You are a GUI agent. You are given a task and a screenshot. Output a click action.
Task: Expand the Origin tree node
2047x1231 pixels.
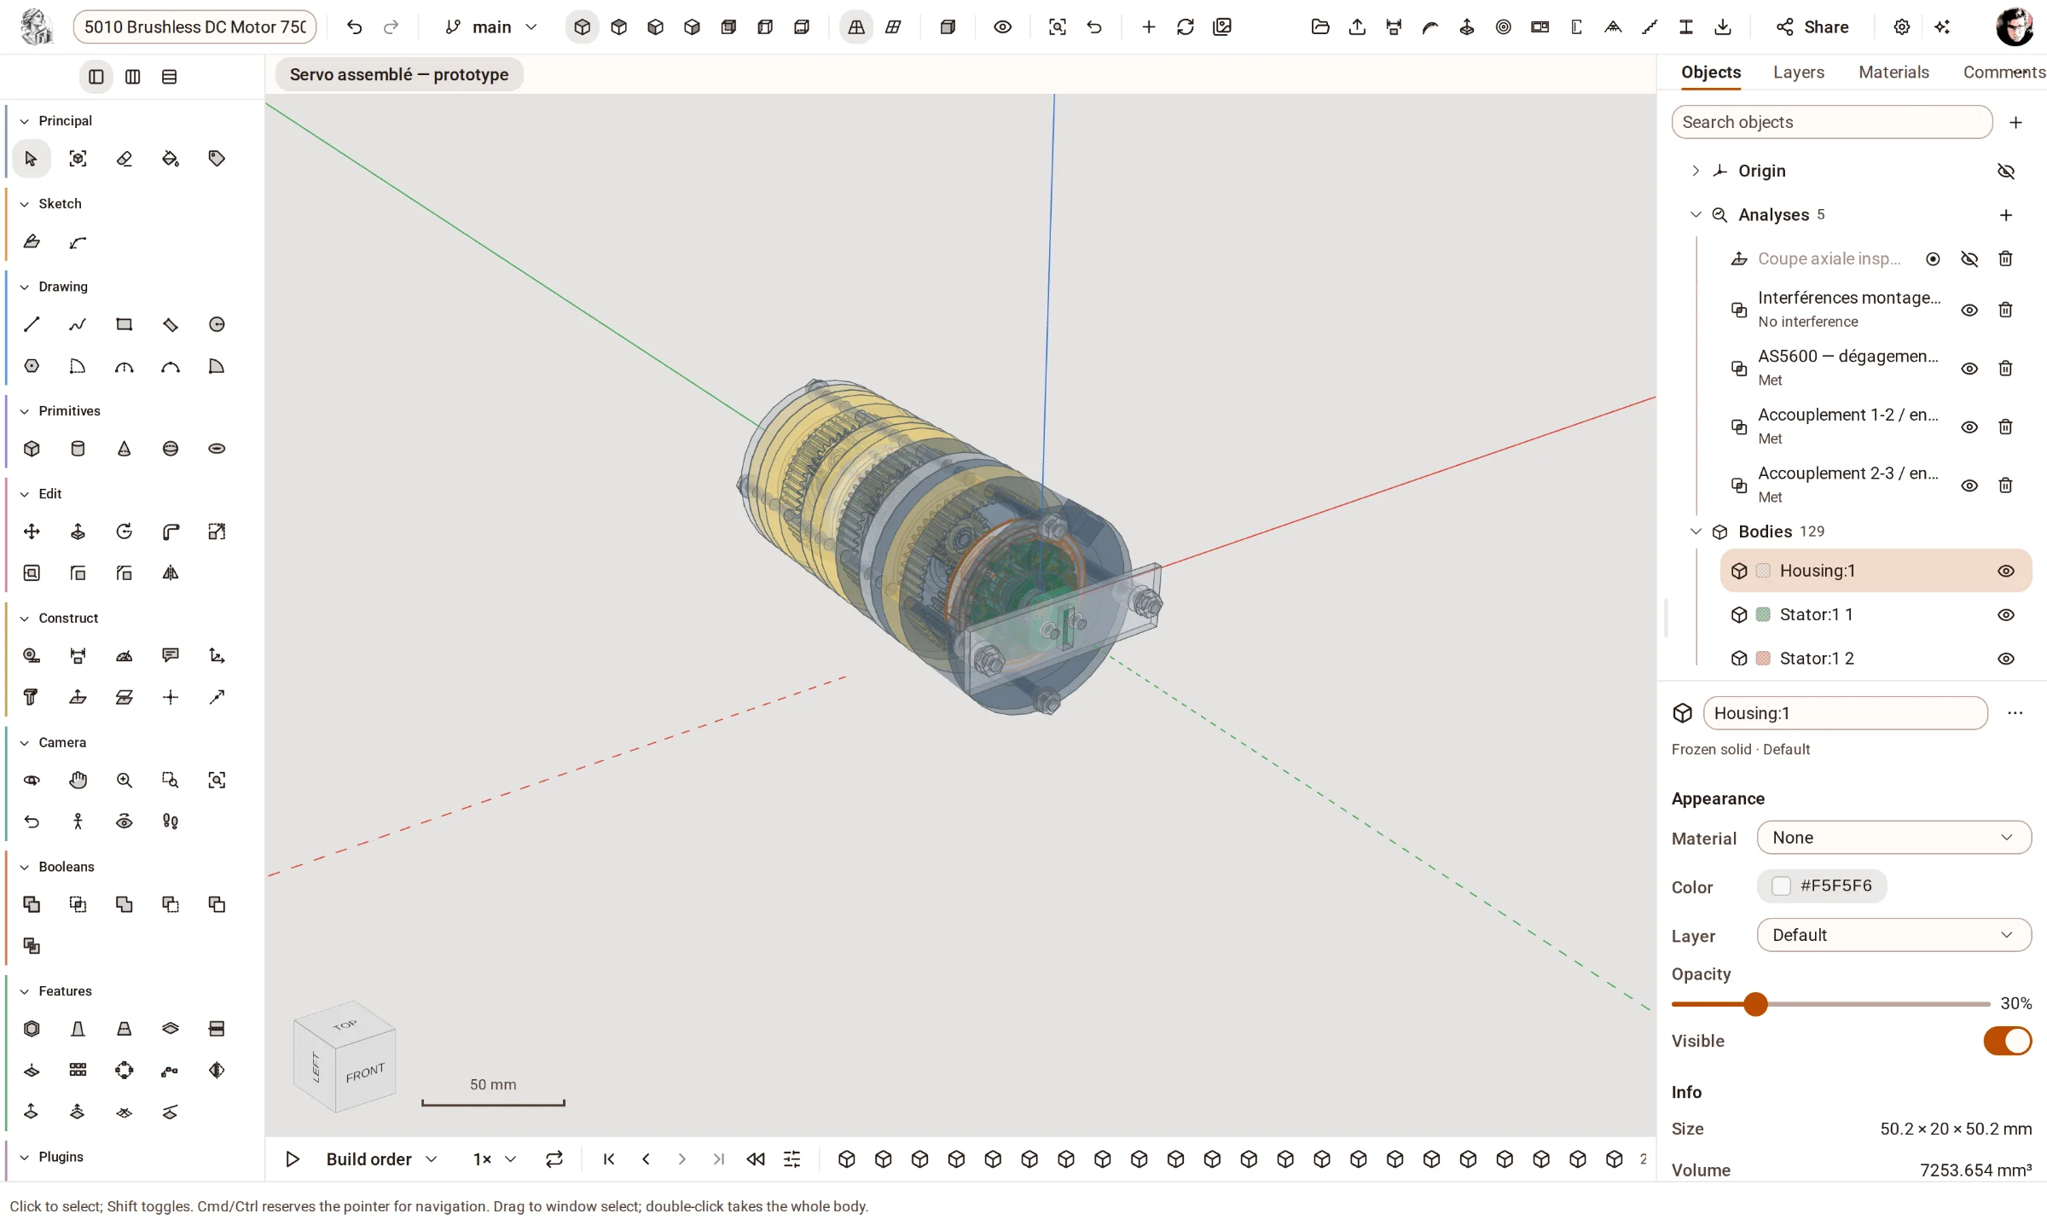(x=1696, y=171)
